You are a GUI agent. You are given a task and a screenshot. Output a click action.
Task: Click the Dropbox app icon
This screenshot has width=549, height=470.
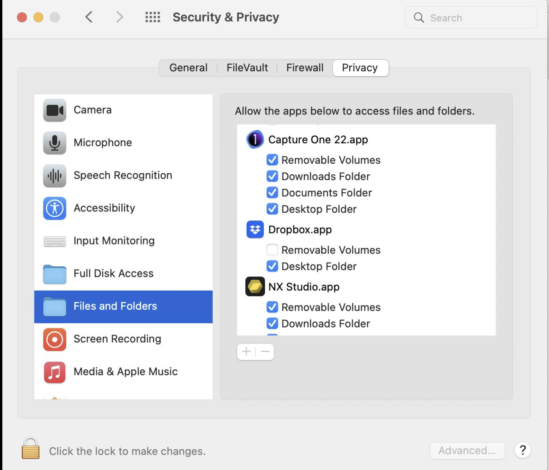click(x=255, y=230)
